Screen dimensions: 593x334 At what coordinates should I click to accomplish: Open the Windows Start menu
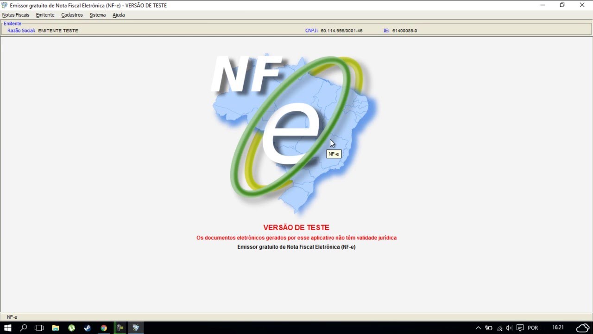tap(8, 328)
